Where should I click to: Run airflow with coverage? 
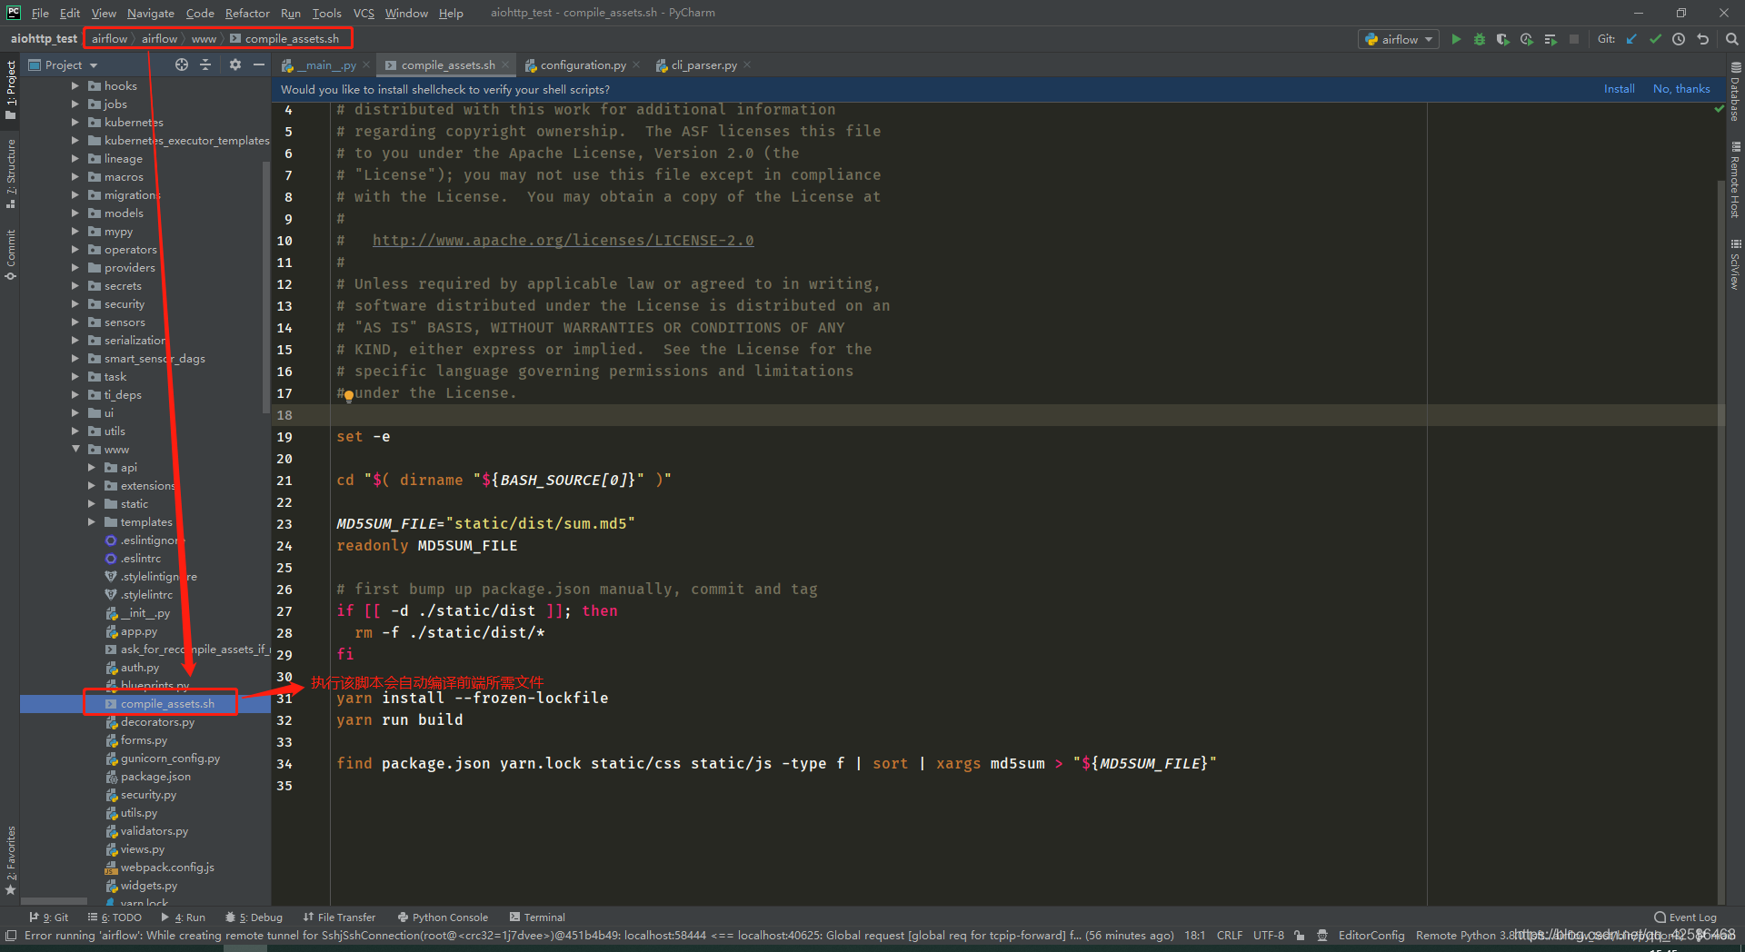(1503, 39)
